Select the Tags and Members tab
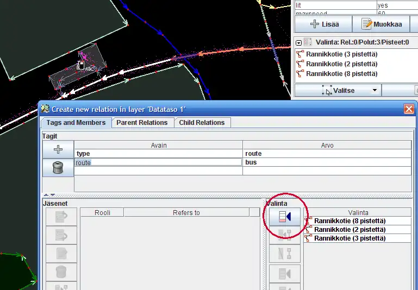Viewport: 418px width, 290px height. (x=76, y=123)
